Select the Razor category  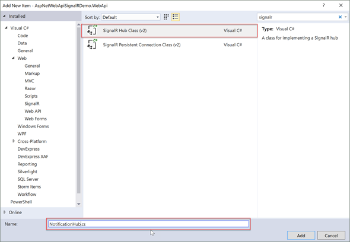click(30, 88)
